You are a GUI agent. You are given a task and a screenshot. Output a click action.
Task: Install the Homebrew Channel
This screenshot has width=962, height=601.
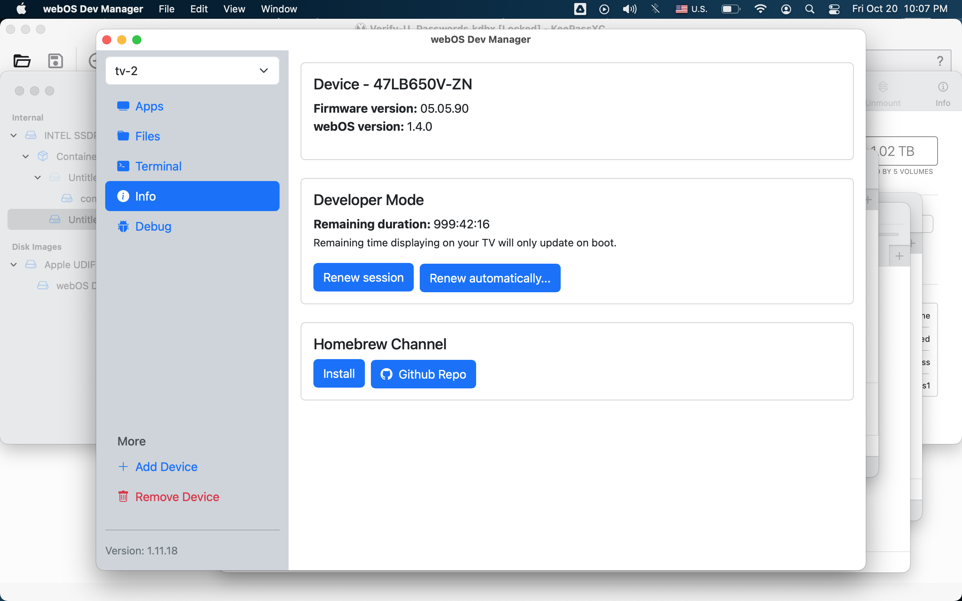point(339,374)
